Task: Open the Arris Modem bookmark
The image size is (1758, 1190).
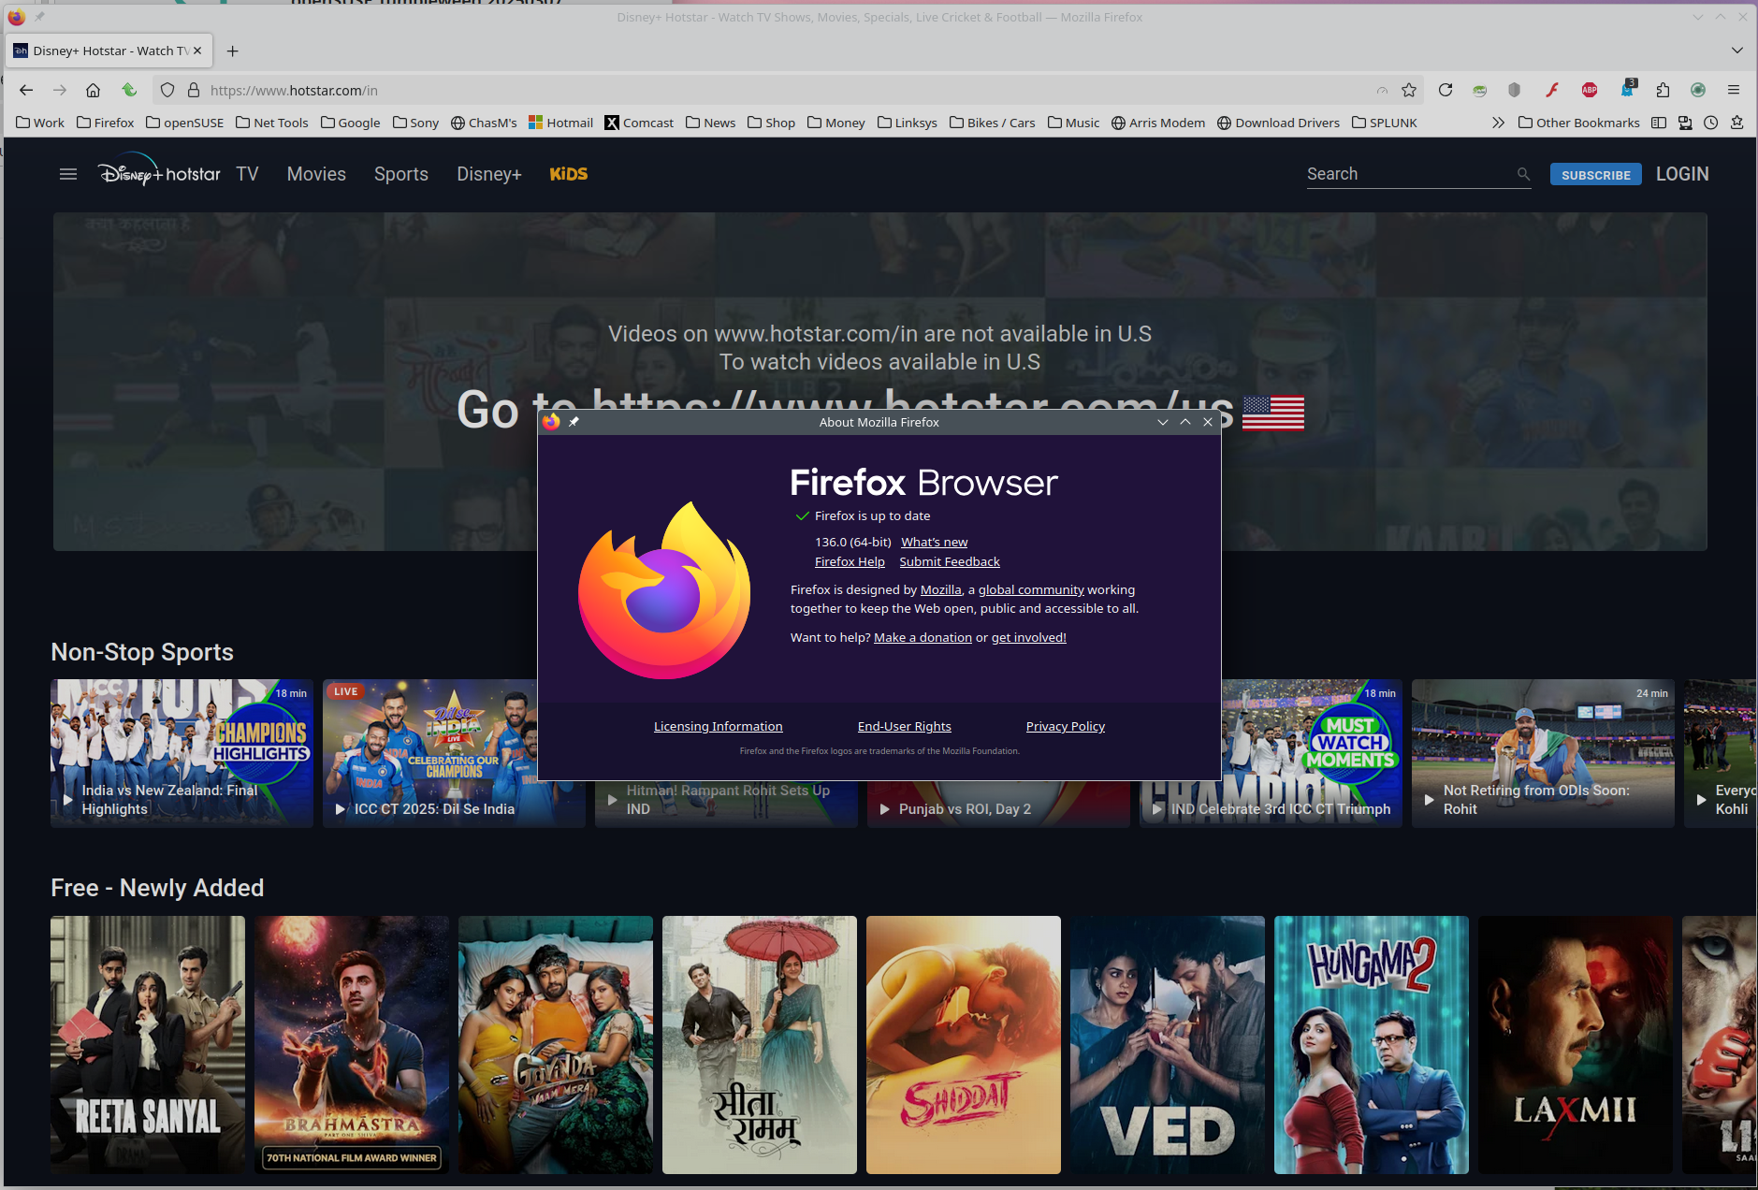Action: [1157, 123]
